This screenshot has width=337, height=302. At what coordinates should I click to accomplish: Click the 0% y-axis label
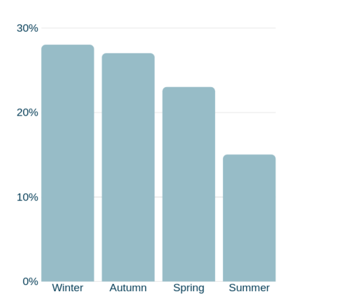pyautogui.click(x=30, y=282)
